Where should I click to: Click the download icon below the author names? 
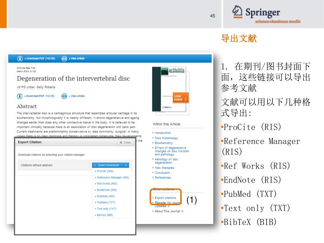pyautogui.click(x=20, y=96)
